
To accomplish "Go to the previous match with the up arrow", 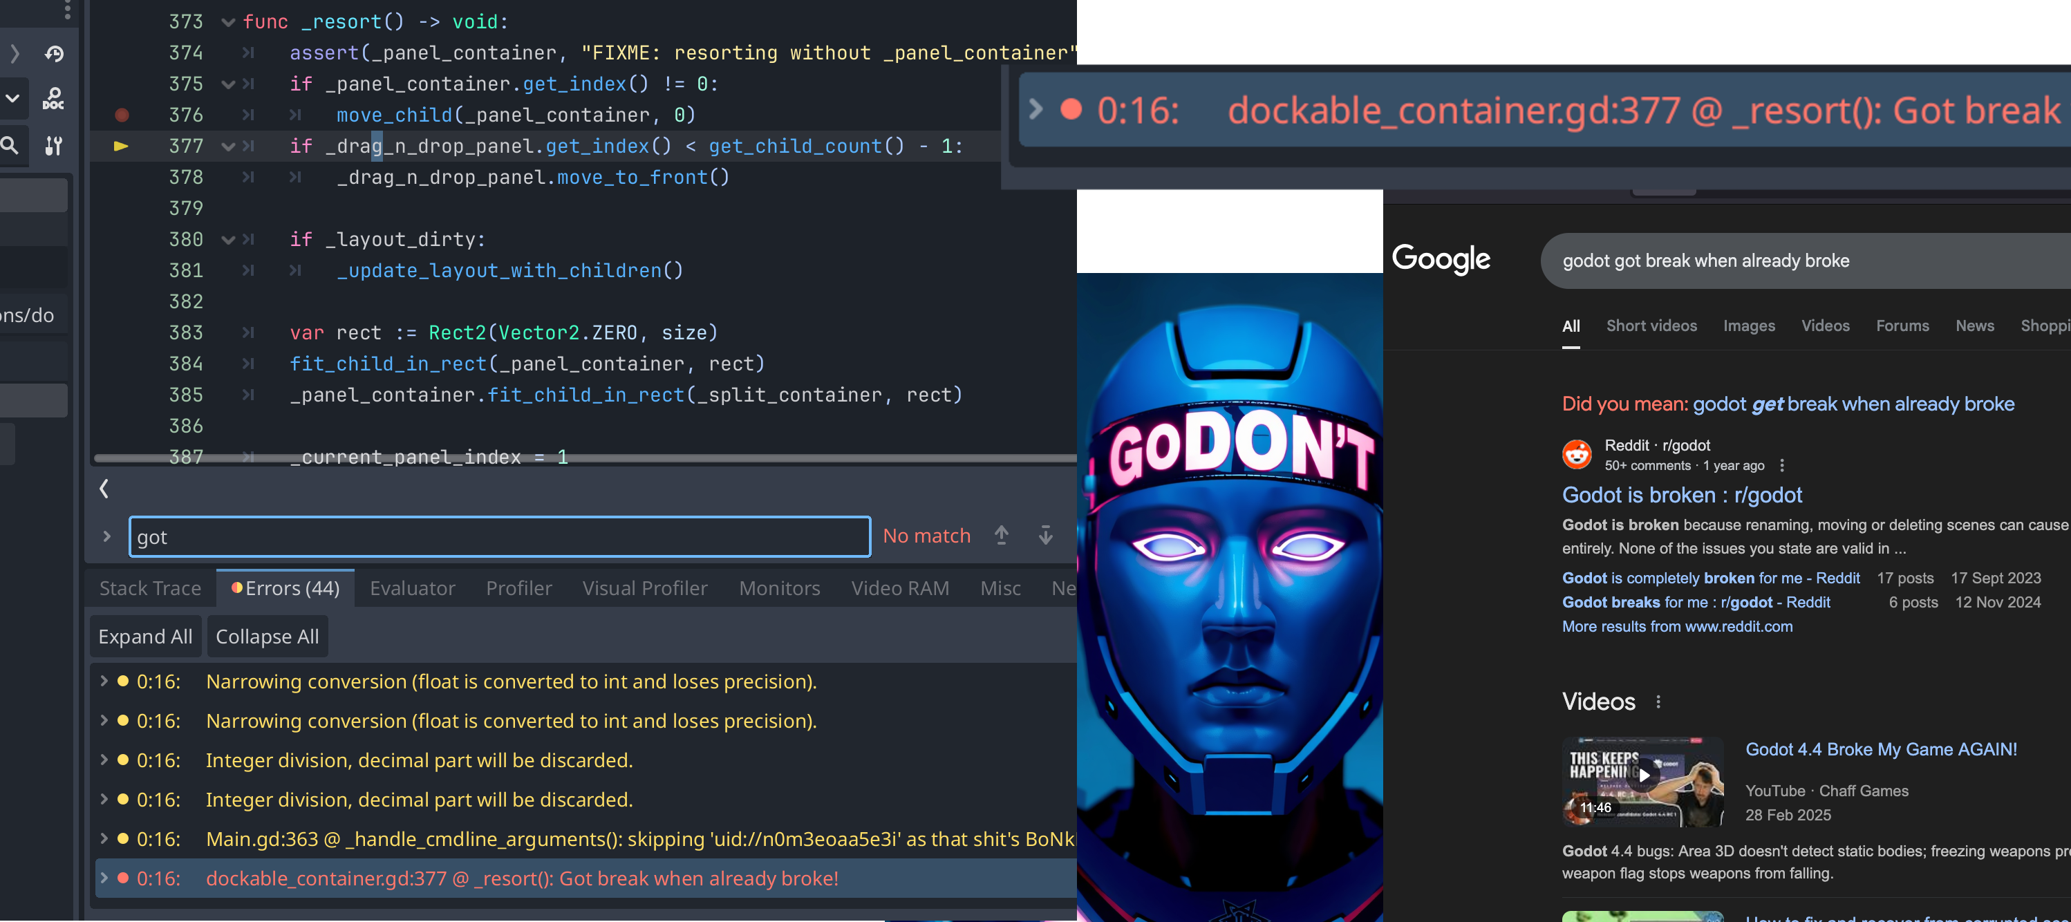I will (1001, 536).
